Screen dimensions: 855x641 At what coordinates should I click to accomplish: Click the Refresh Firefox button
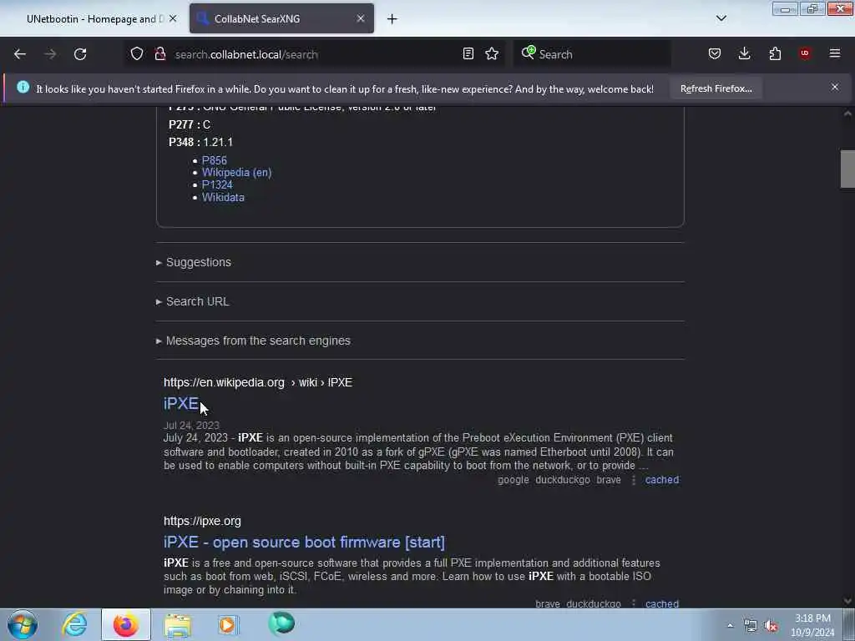pyautogui.click(x=716, y=88)
